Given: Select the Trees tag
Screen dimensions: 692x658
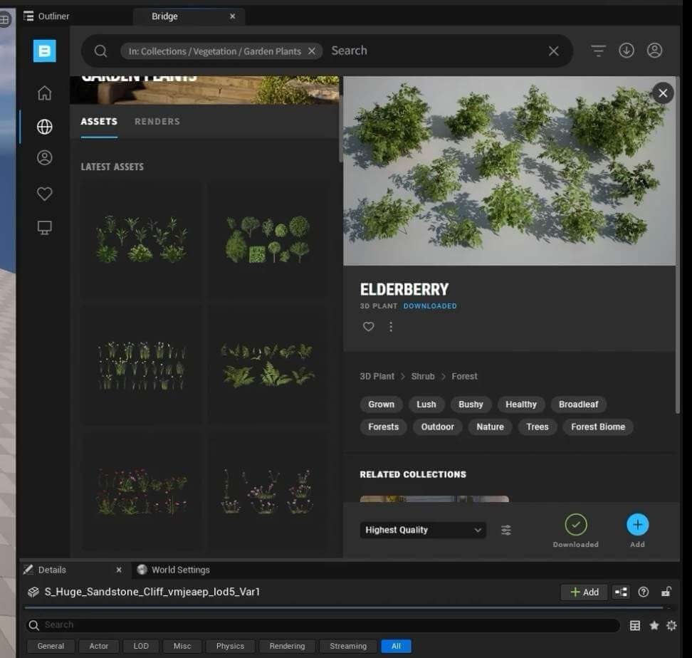Looking at the screenshot, I should 537,427.
